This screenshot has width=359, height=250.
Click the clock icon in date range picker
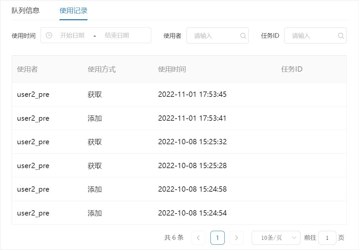49,35
